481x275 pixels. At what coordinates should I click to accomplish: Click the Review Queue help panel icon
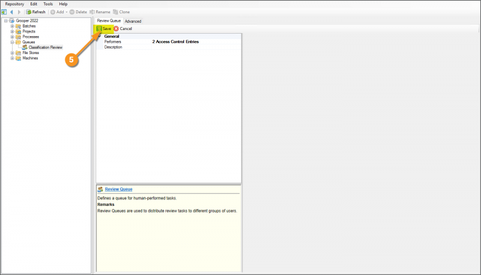tap(100, 189)
